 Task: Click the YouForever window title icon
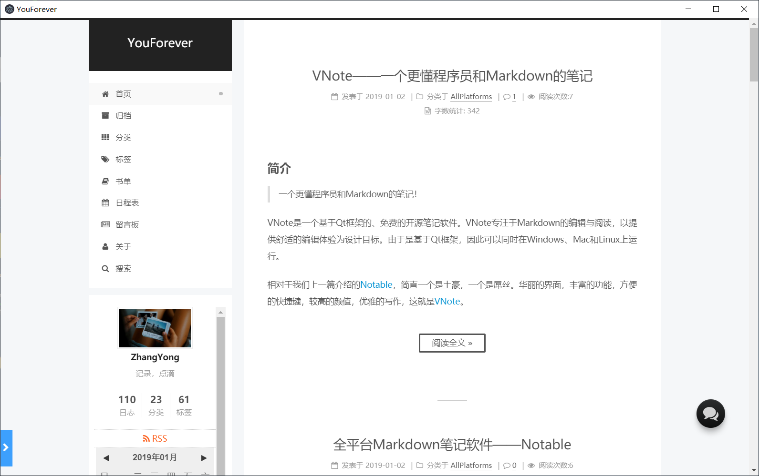(9, 9)
